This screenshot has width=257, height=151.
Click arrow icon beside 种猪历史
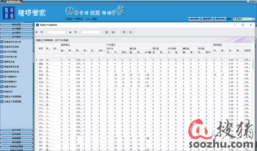(2, 92)
